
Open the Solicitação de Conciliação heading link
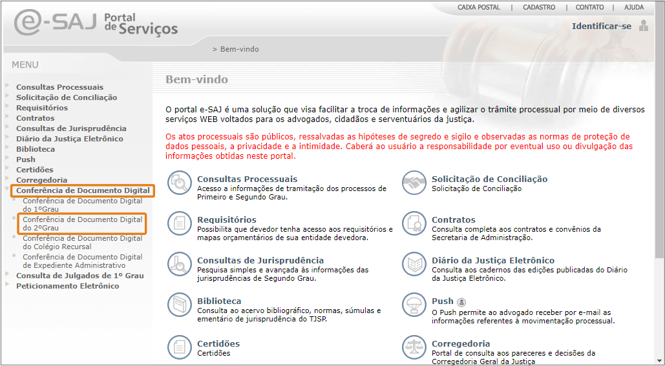pos(489,179)
